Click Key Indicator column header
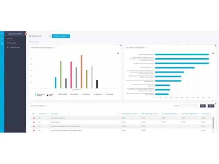 pos(54,114)
